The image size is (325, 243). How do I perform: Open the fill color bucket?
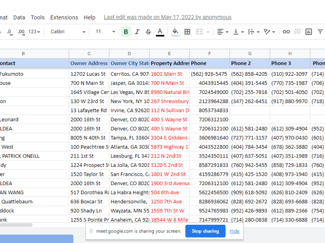[175, 32]
